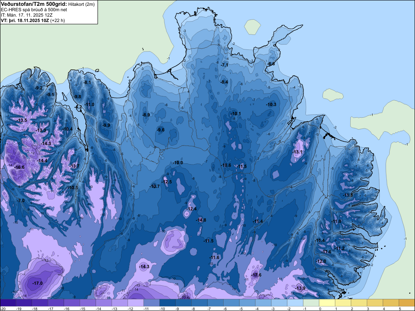415x311 pixels.
Task: Click the -8.9 temperature value
Action: tap(146, 115)
